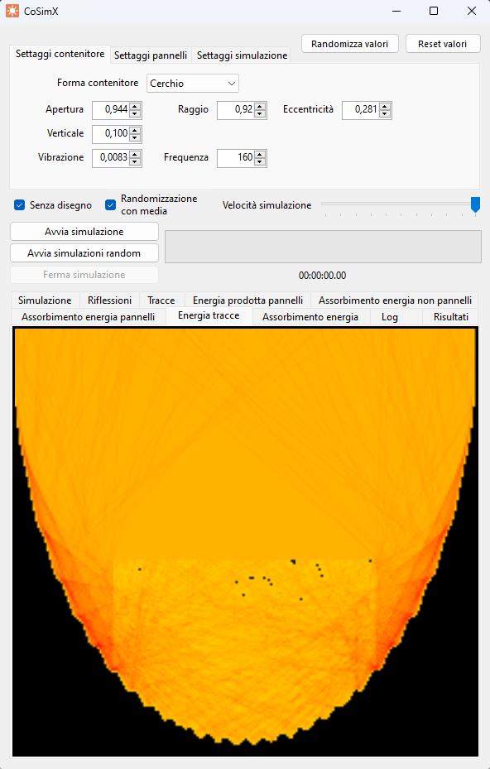Open the Log tab
This screenshot has width=490, height=769.
(390, 317)
